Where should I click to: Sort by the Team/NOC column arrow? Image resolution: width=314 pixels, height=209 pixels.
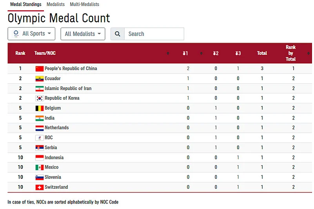coord(168,53)
